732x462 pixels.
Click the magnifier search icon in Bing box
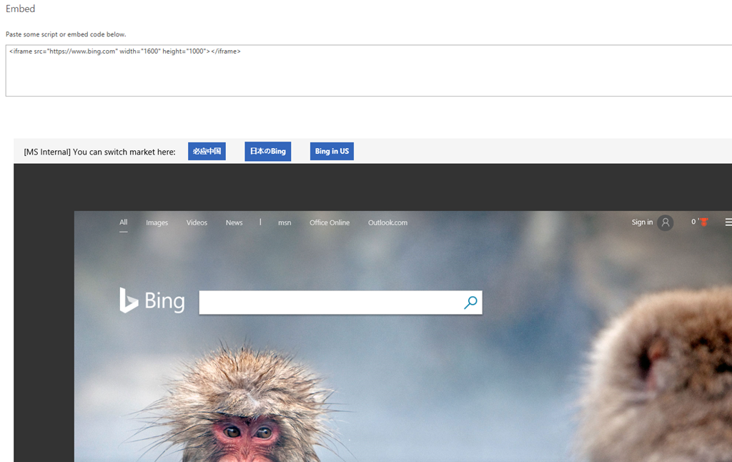pyautogui.click(x=470, y=303)
